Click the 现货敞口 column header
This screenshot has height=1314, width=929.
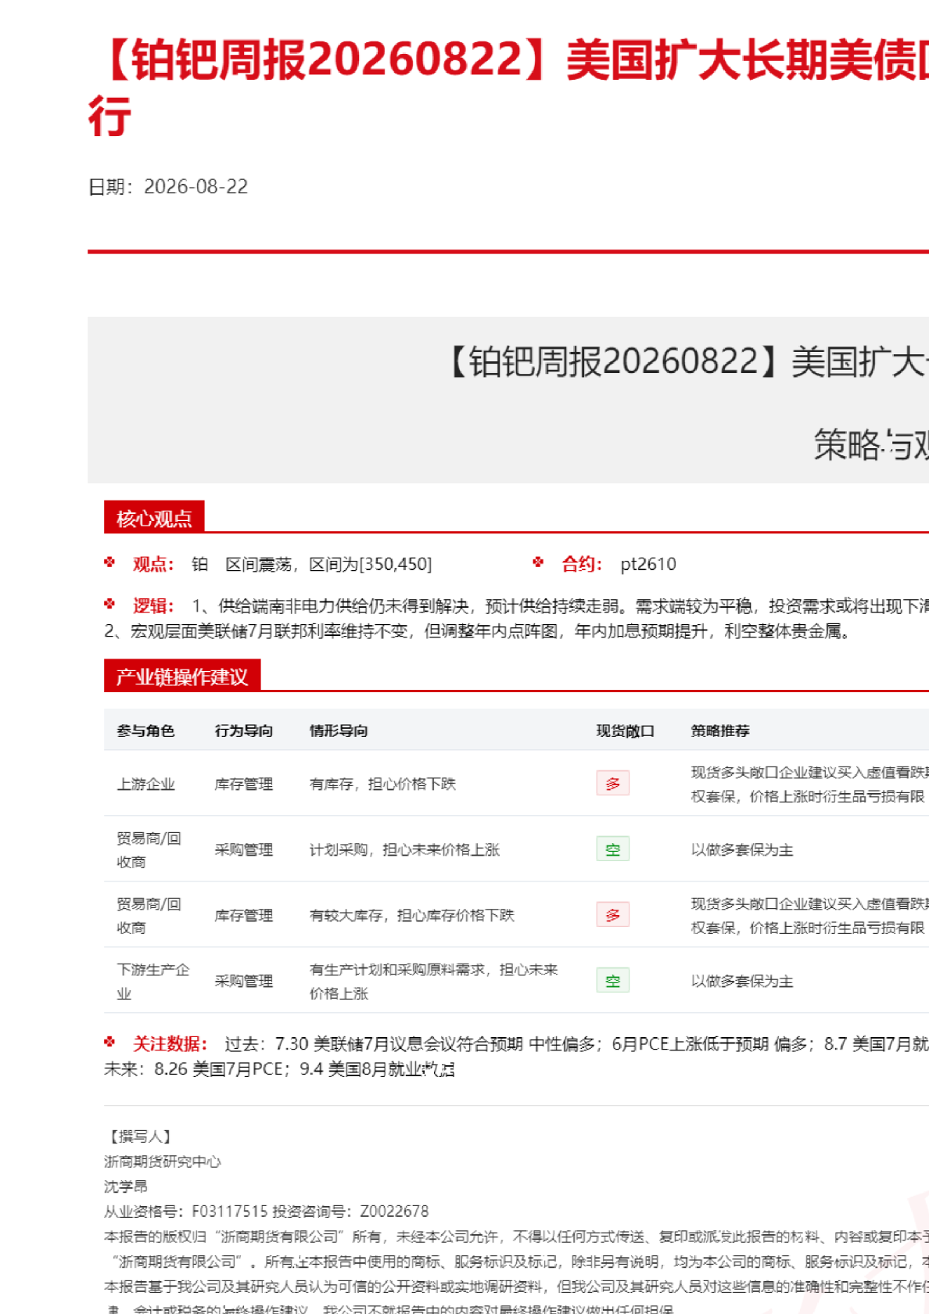click(626, 731)
